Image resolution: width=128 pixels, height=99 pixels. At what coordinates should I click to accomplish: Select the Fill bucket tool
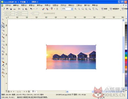[3, 72]
